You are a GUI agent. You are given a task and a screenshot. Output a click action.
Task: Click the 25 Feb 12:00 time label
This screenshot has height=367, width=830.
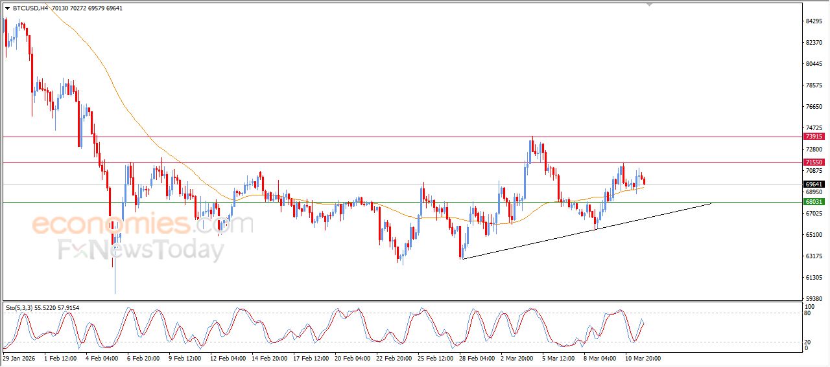coord(437,357)
